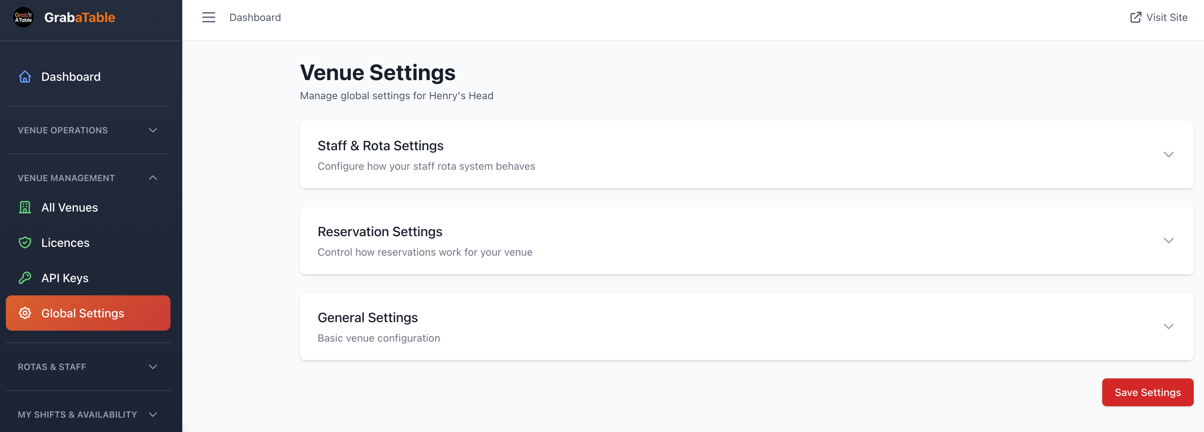Select the Dashboard home icon
The image size is (1204, 432).
pyautogui.click(x=25, y=77)
